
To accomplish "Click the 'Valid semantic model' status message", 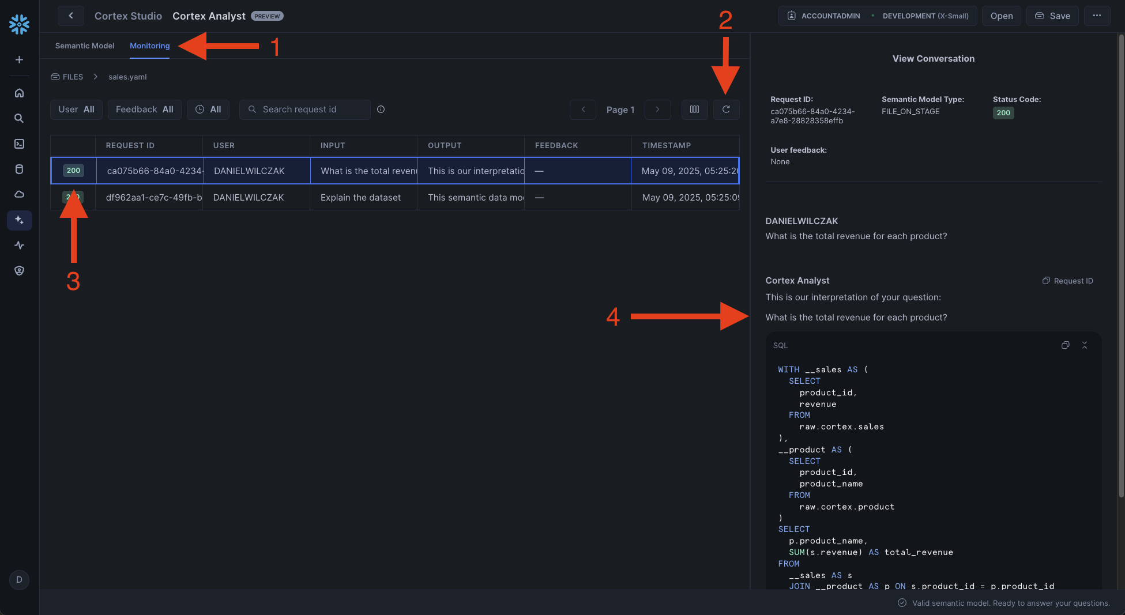I will pos(1004,603).
